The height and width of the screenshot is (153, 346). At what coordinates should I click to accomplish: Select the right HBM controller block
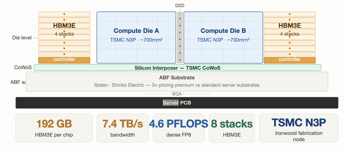290,60
